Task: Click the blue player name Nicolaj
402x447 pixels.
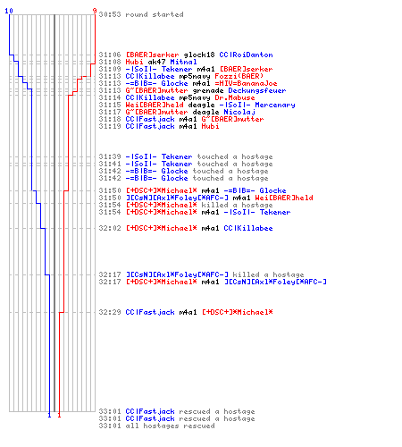Action: click(x=239, y=112)
